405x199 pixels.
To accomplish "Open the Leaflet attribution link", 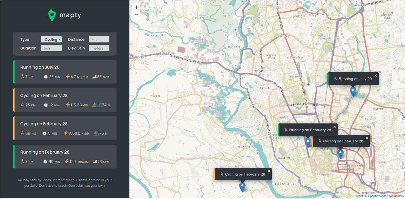I will [x=358, y=196].
